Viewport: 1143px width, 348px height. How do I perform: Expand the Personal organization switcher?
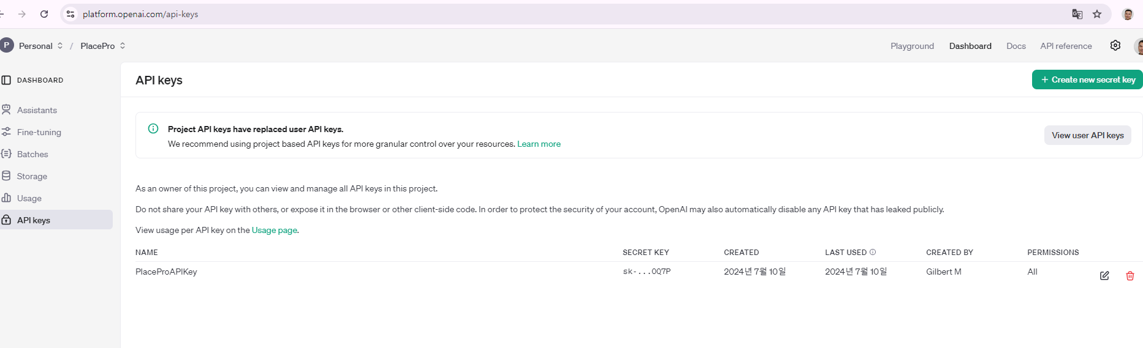pyautogui.click(x=59, y=46)
